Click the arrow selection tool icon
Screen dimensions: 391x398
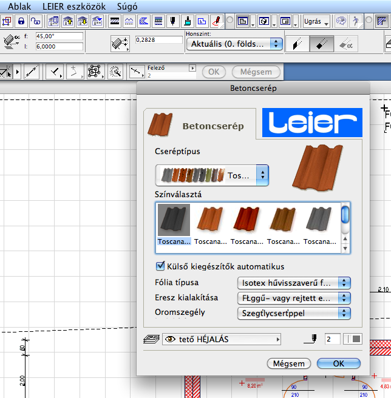click(5, 72)
